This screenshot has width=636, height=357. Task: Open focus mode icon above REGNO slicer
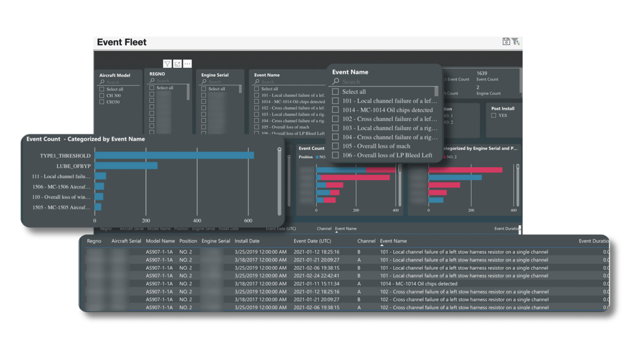point(177,64)
